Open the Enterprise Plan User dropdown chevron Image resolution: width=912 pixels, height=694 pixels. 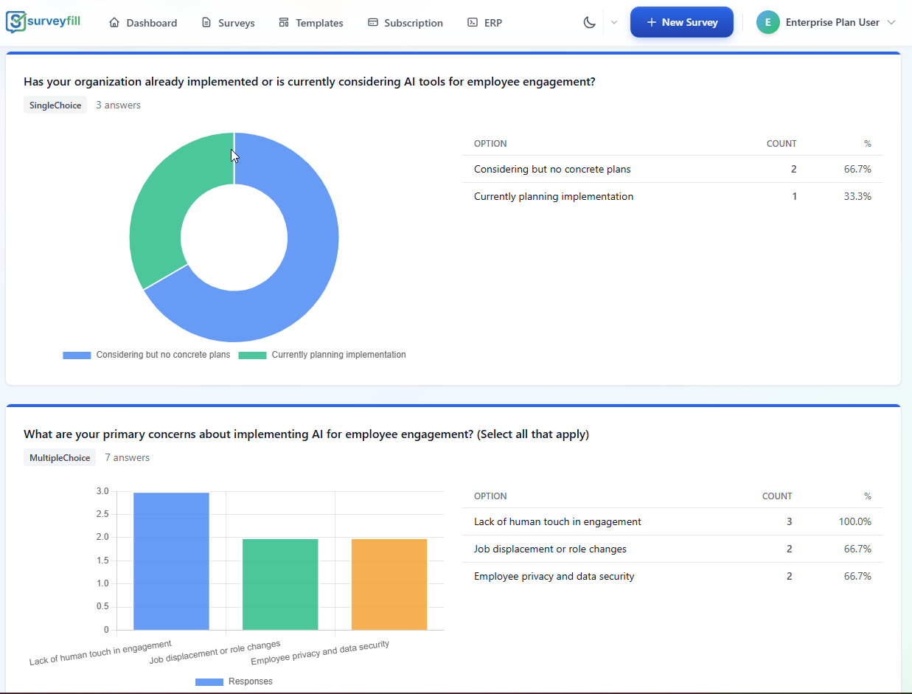[x=892, y=22]
